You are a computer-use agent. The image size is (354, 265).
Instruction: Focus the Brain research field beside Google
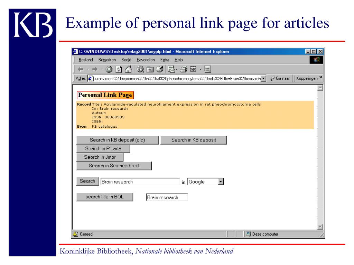click(140, 181)
